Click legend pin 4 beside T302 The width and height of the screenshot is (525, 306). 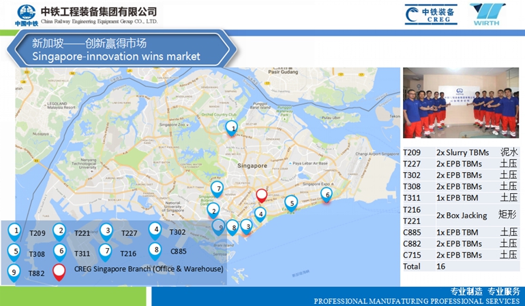(155, 231)
